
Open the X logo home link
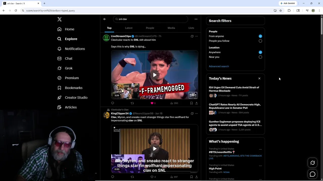[x=60, y=19]
